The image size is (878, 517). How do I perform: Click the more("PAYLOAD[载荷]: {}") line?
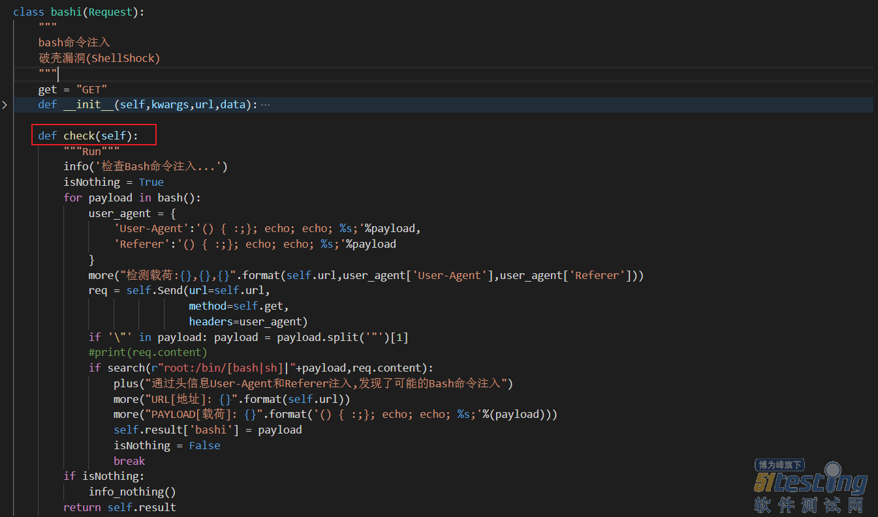[x=336, y=415]
